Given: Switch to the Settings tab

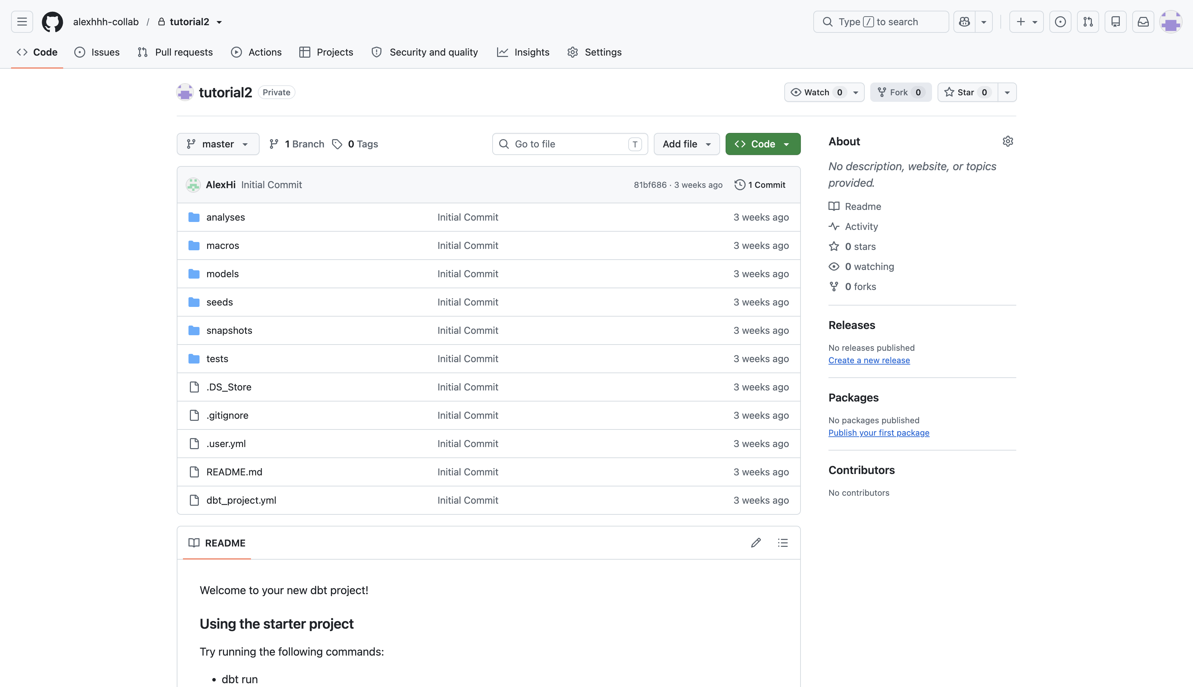Looking at the screenshot, I should [x=594, y=52].
